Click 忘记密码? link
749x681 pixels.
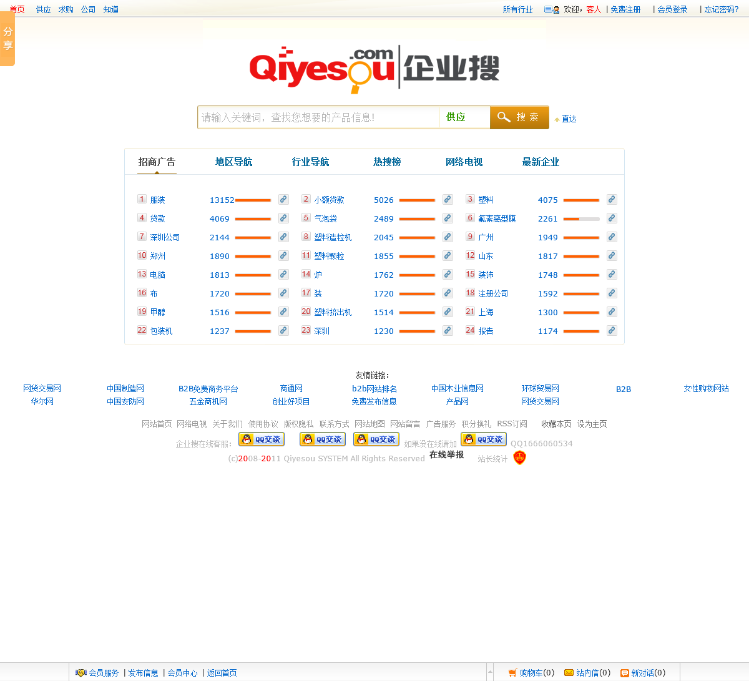(x=722, y=9)
